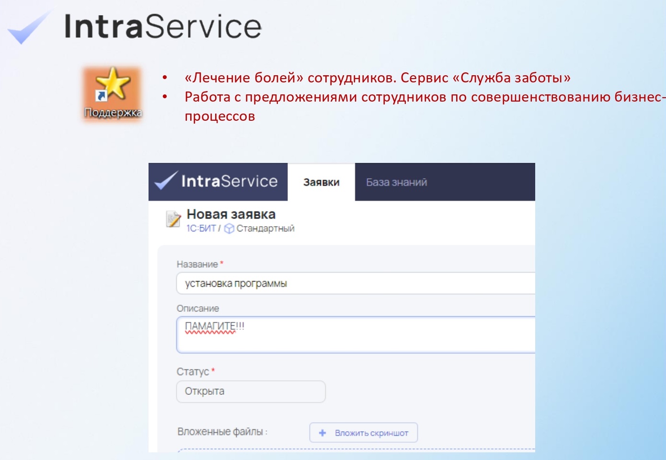Click the plus icon in Вложить скриншот
Viewport: 666px width, 460px height.
322,433
